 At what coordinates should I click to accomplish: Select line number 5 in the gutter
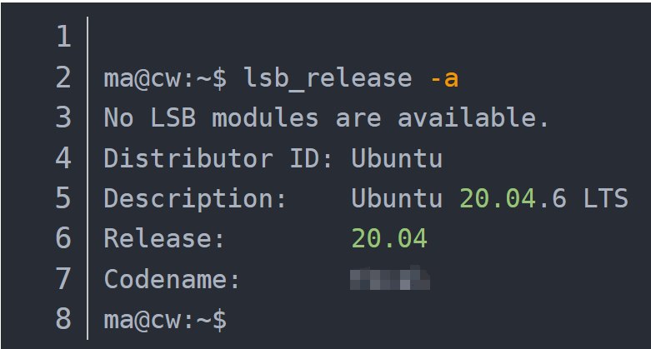pos(63,199)
